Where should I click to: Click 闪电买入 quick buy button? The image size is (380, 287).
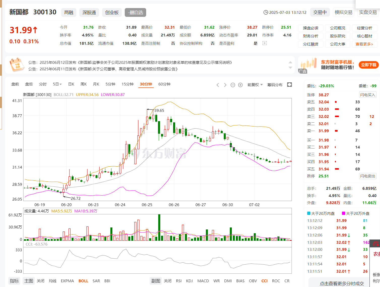(368, 95)
